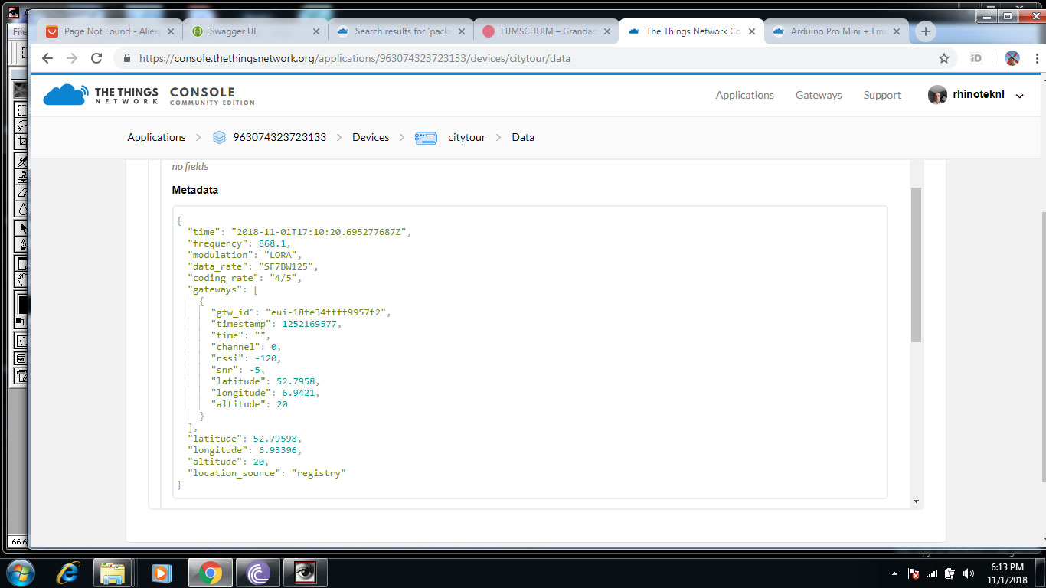Select the Lasso tool in background toolbox
This screenshot has height=588, width=1046.
point(22,126)
